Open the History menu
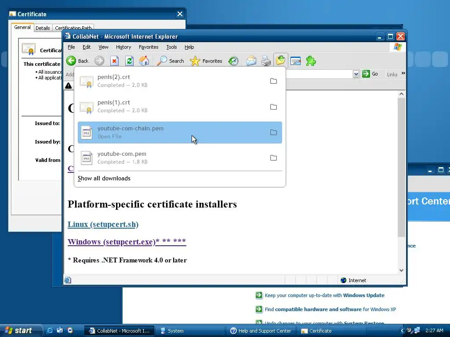The image size is (450, 337). tap(123, 47)
